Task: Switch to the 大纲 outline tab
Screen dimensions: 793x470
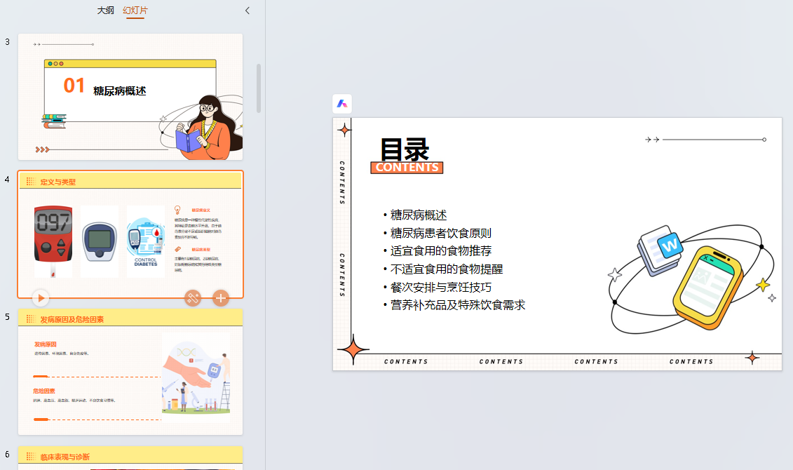Action: point(105,11)
